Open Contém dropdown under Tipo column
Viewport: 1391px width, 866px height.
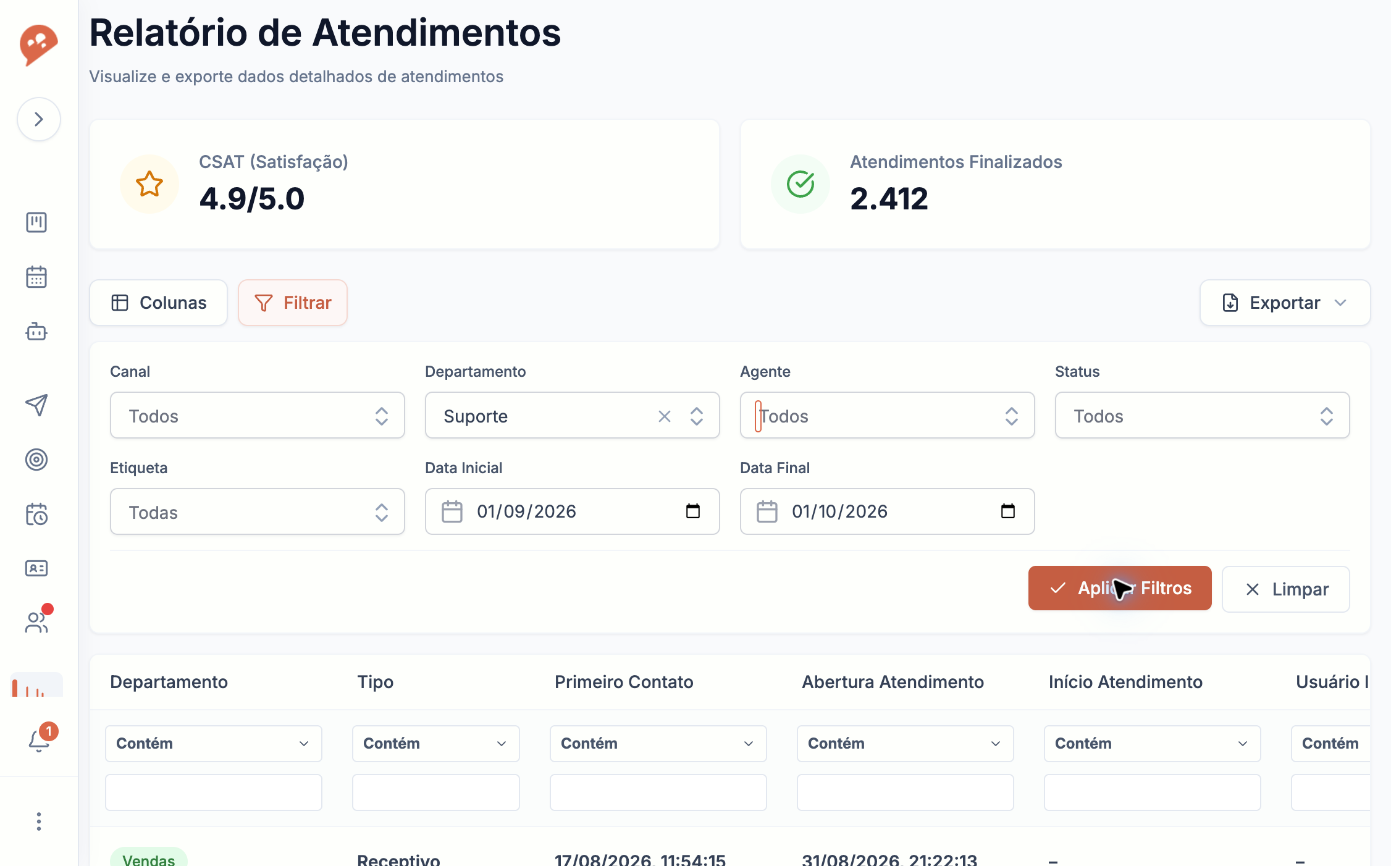coord(436,744)
